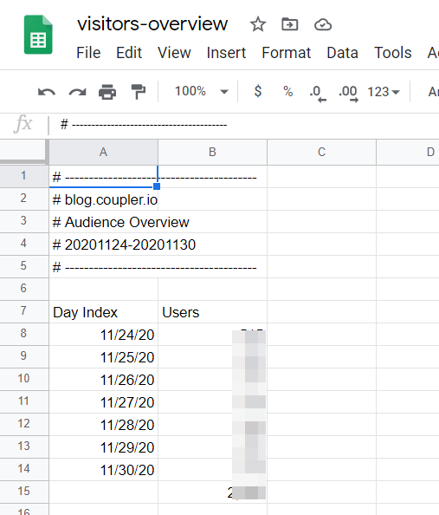Increase decimal places
The width and height of the screenshot is (439, 515).
(x=348, y=94)
